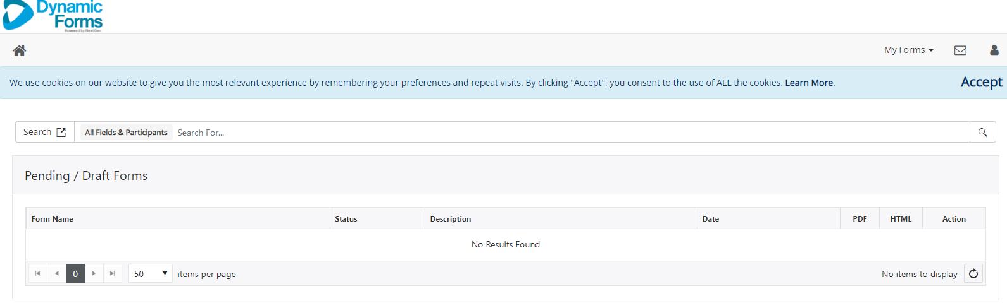Sort by Form Name column header

pos(53,219)
